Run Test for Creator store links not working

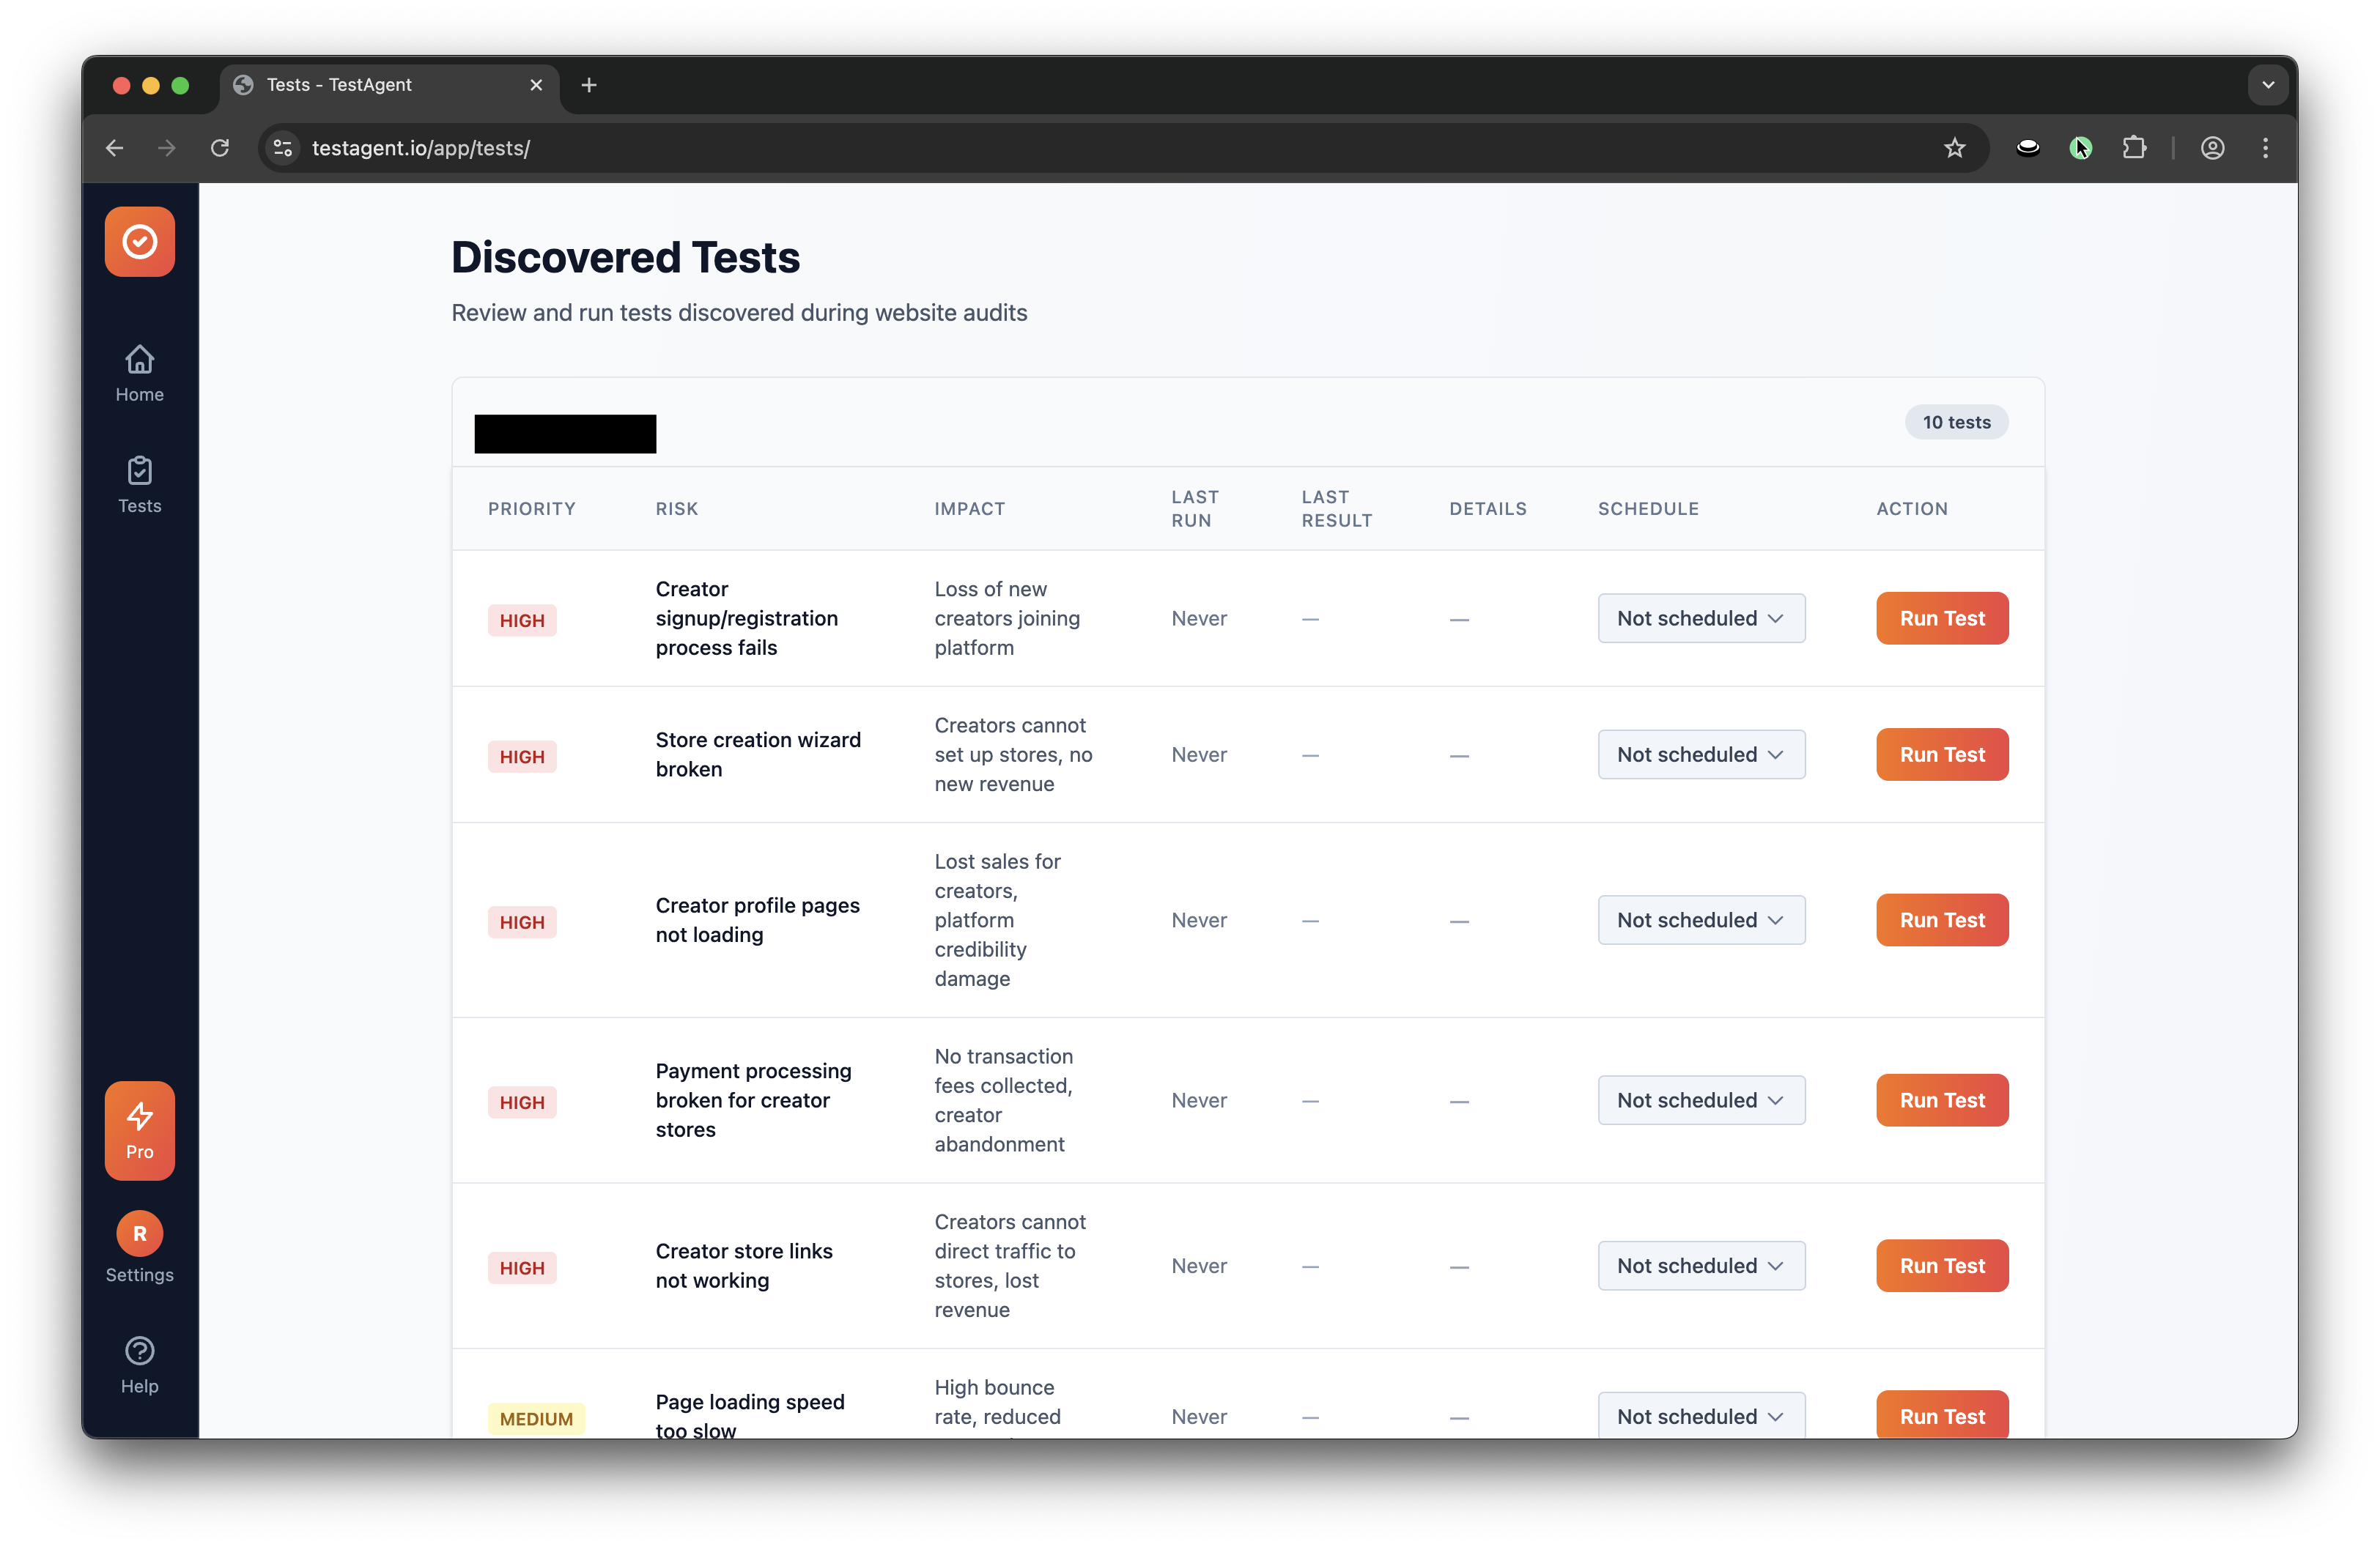click(x=1941, y=1264)
